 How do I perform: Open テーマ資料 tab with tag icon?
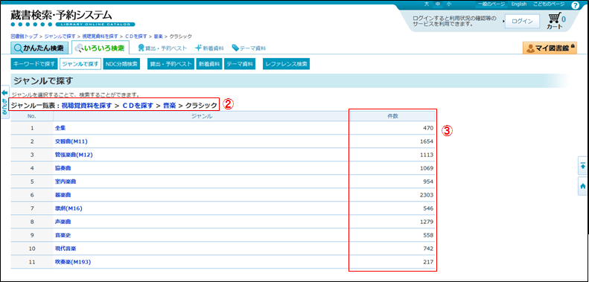tap(249, 48)
